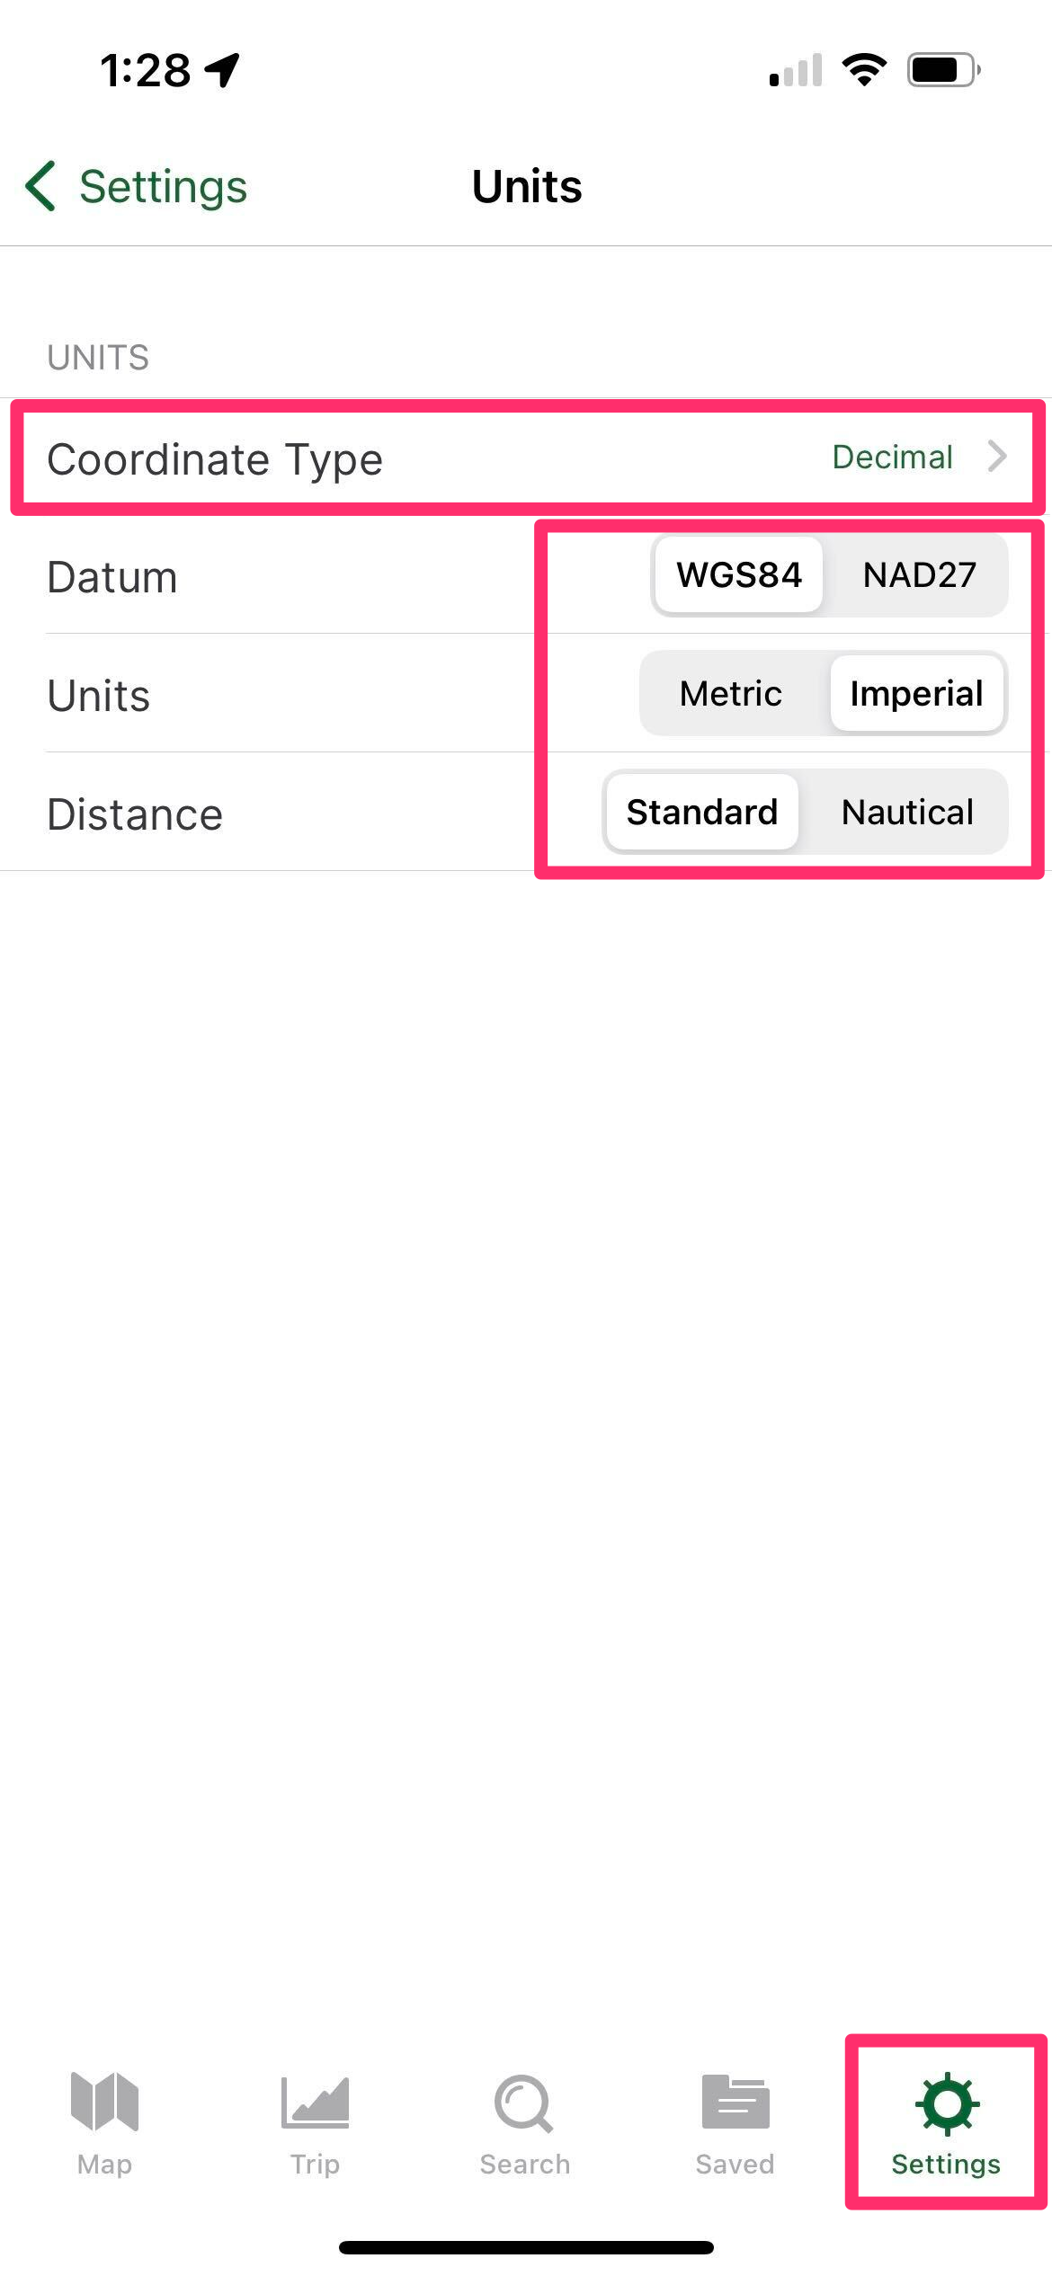This screenshot has height=2276, width=1052.
Task: Choose Imperial units option
Action: [916, 694]
